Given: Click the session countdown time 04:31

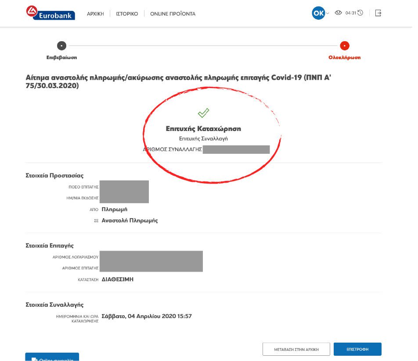Looking at the screenshot, I should 350,13.
